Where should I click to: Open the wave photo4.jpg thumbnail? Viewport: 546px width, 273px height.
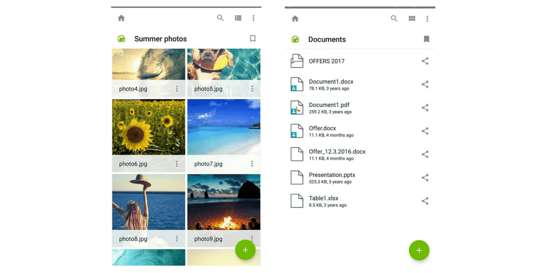pyautogui.click(x=149, y=65)
